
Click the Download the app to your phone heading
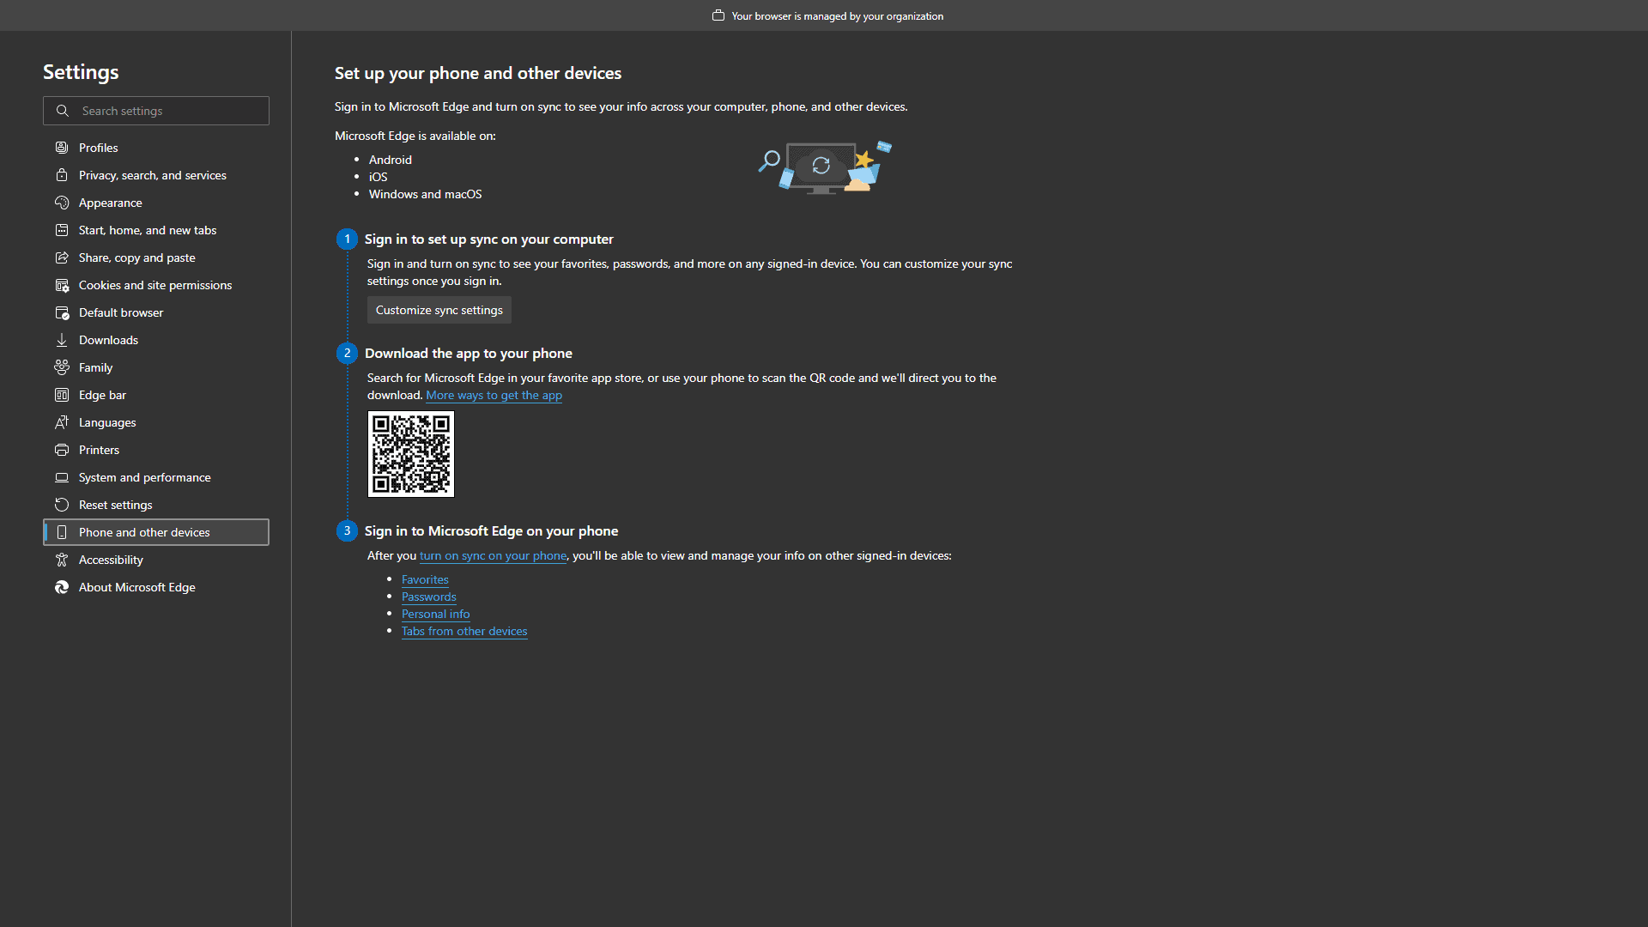coord(468,353)
